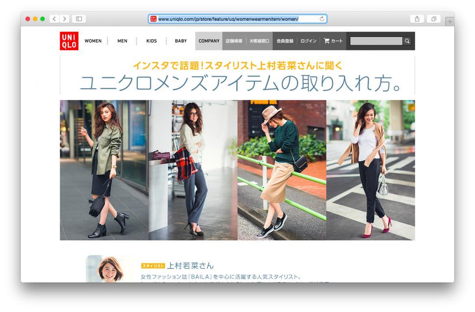Open the shopping cart (カート)
This screenshot has height=312, width=475.
click(333, 41)
